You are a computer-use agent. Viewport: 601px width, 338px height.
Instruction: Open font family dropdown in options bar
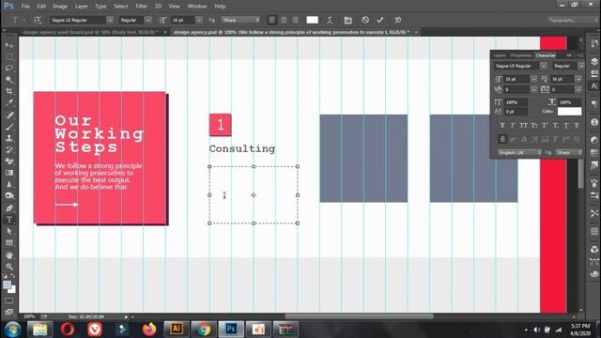coord(110,20)
